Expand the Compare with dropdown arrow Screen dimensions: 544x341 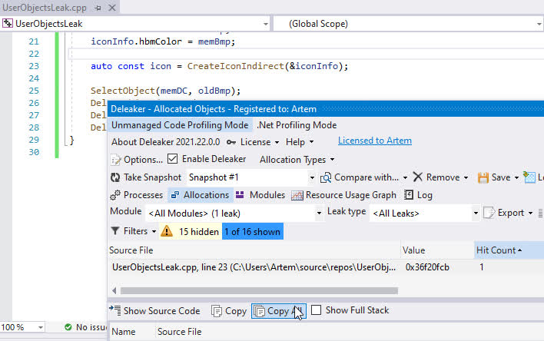pyautogui.click(x=405, y=177)
